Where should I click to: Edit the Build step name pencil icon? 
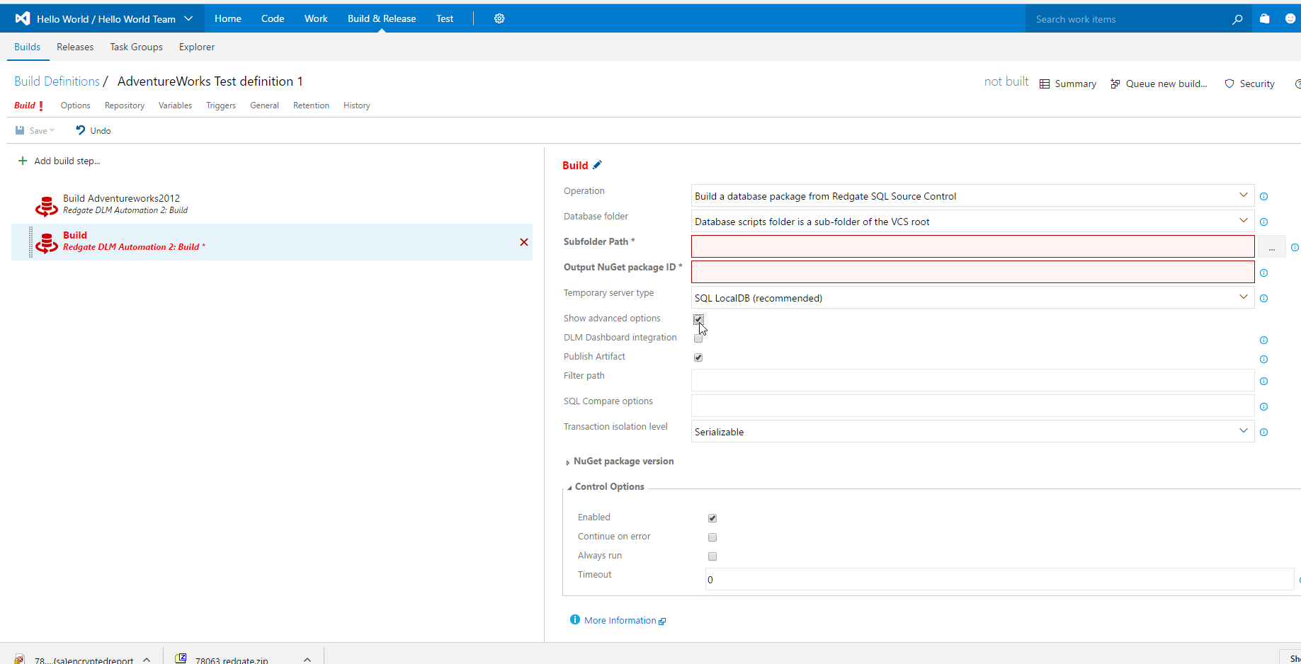coord(597,165)
